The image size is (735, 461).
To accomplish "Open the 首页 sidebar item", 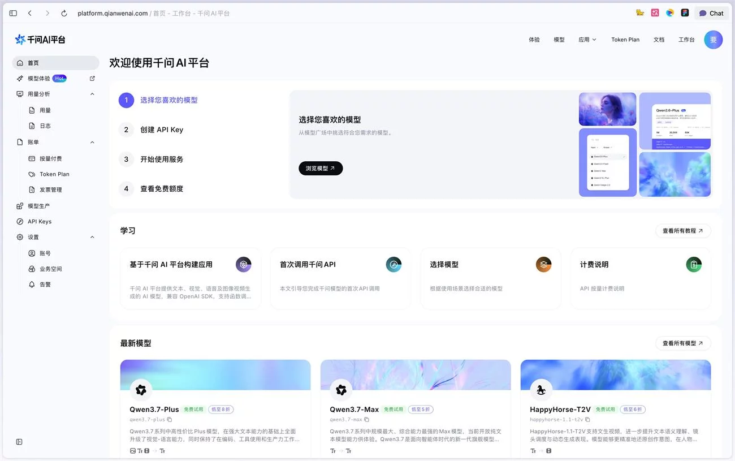I will 55,63.
